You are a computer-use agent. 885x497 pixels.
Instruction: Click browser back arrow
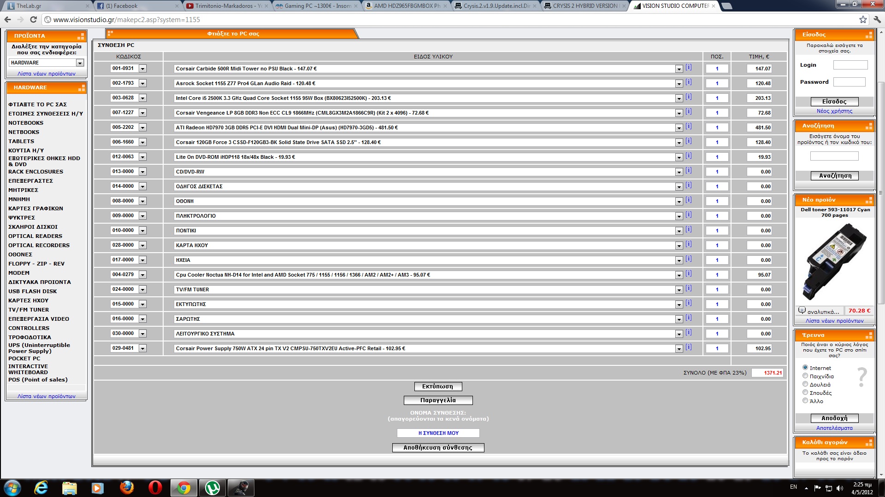7,19
